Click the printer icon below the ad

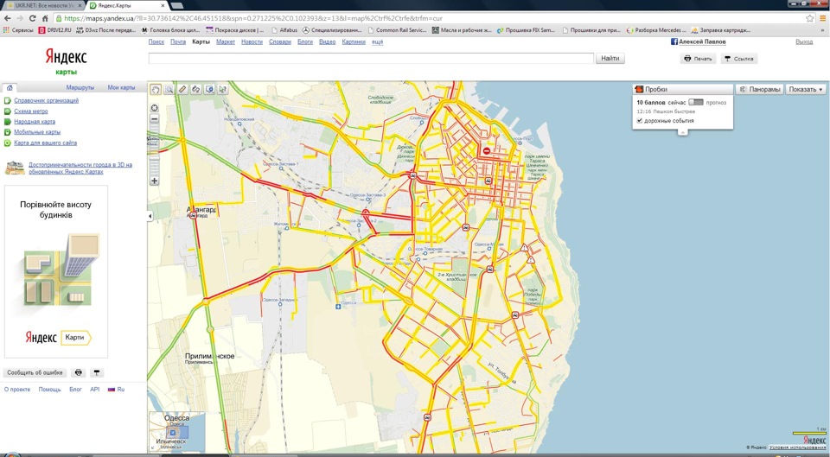click(x=79, y=372)
